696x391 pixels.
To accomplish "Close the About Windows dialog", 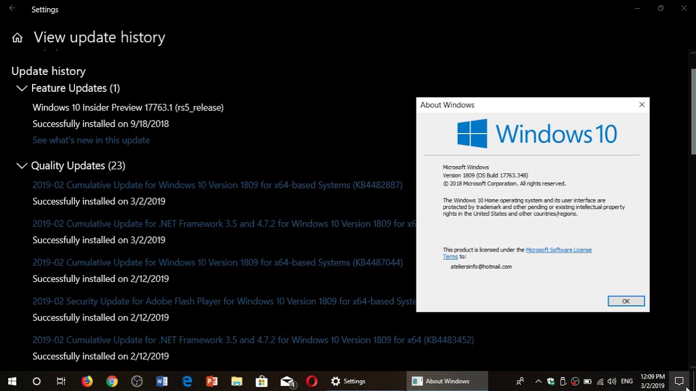I will point(642,105).
